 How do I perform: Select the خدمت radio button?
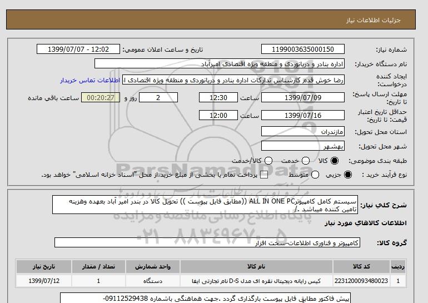(306, 161)
